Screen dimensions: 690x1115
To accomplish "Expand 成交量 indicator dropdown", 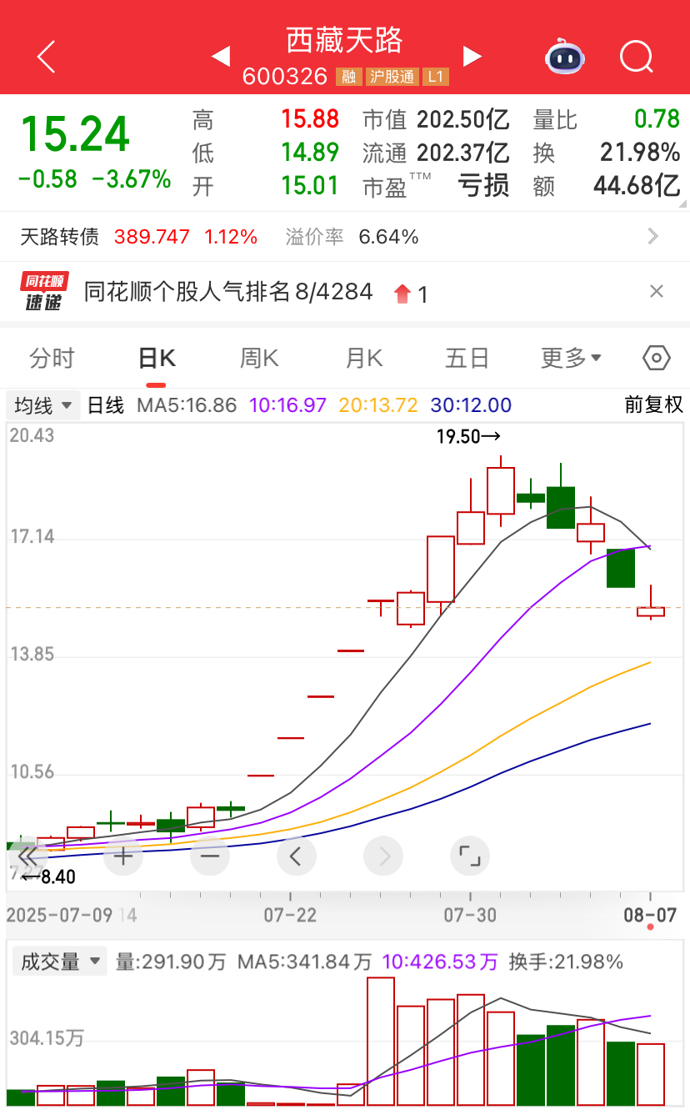I will [x=59, y=962].
